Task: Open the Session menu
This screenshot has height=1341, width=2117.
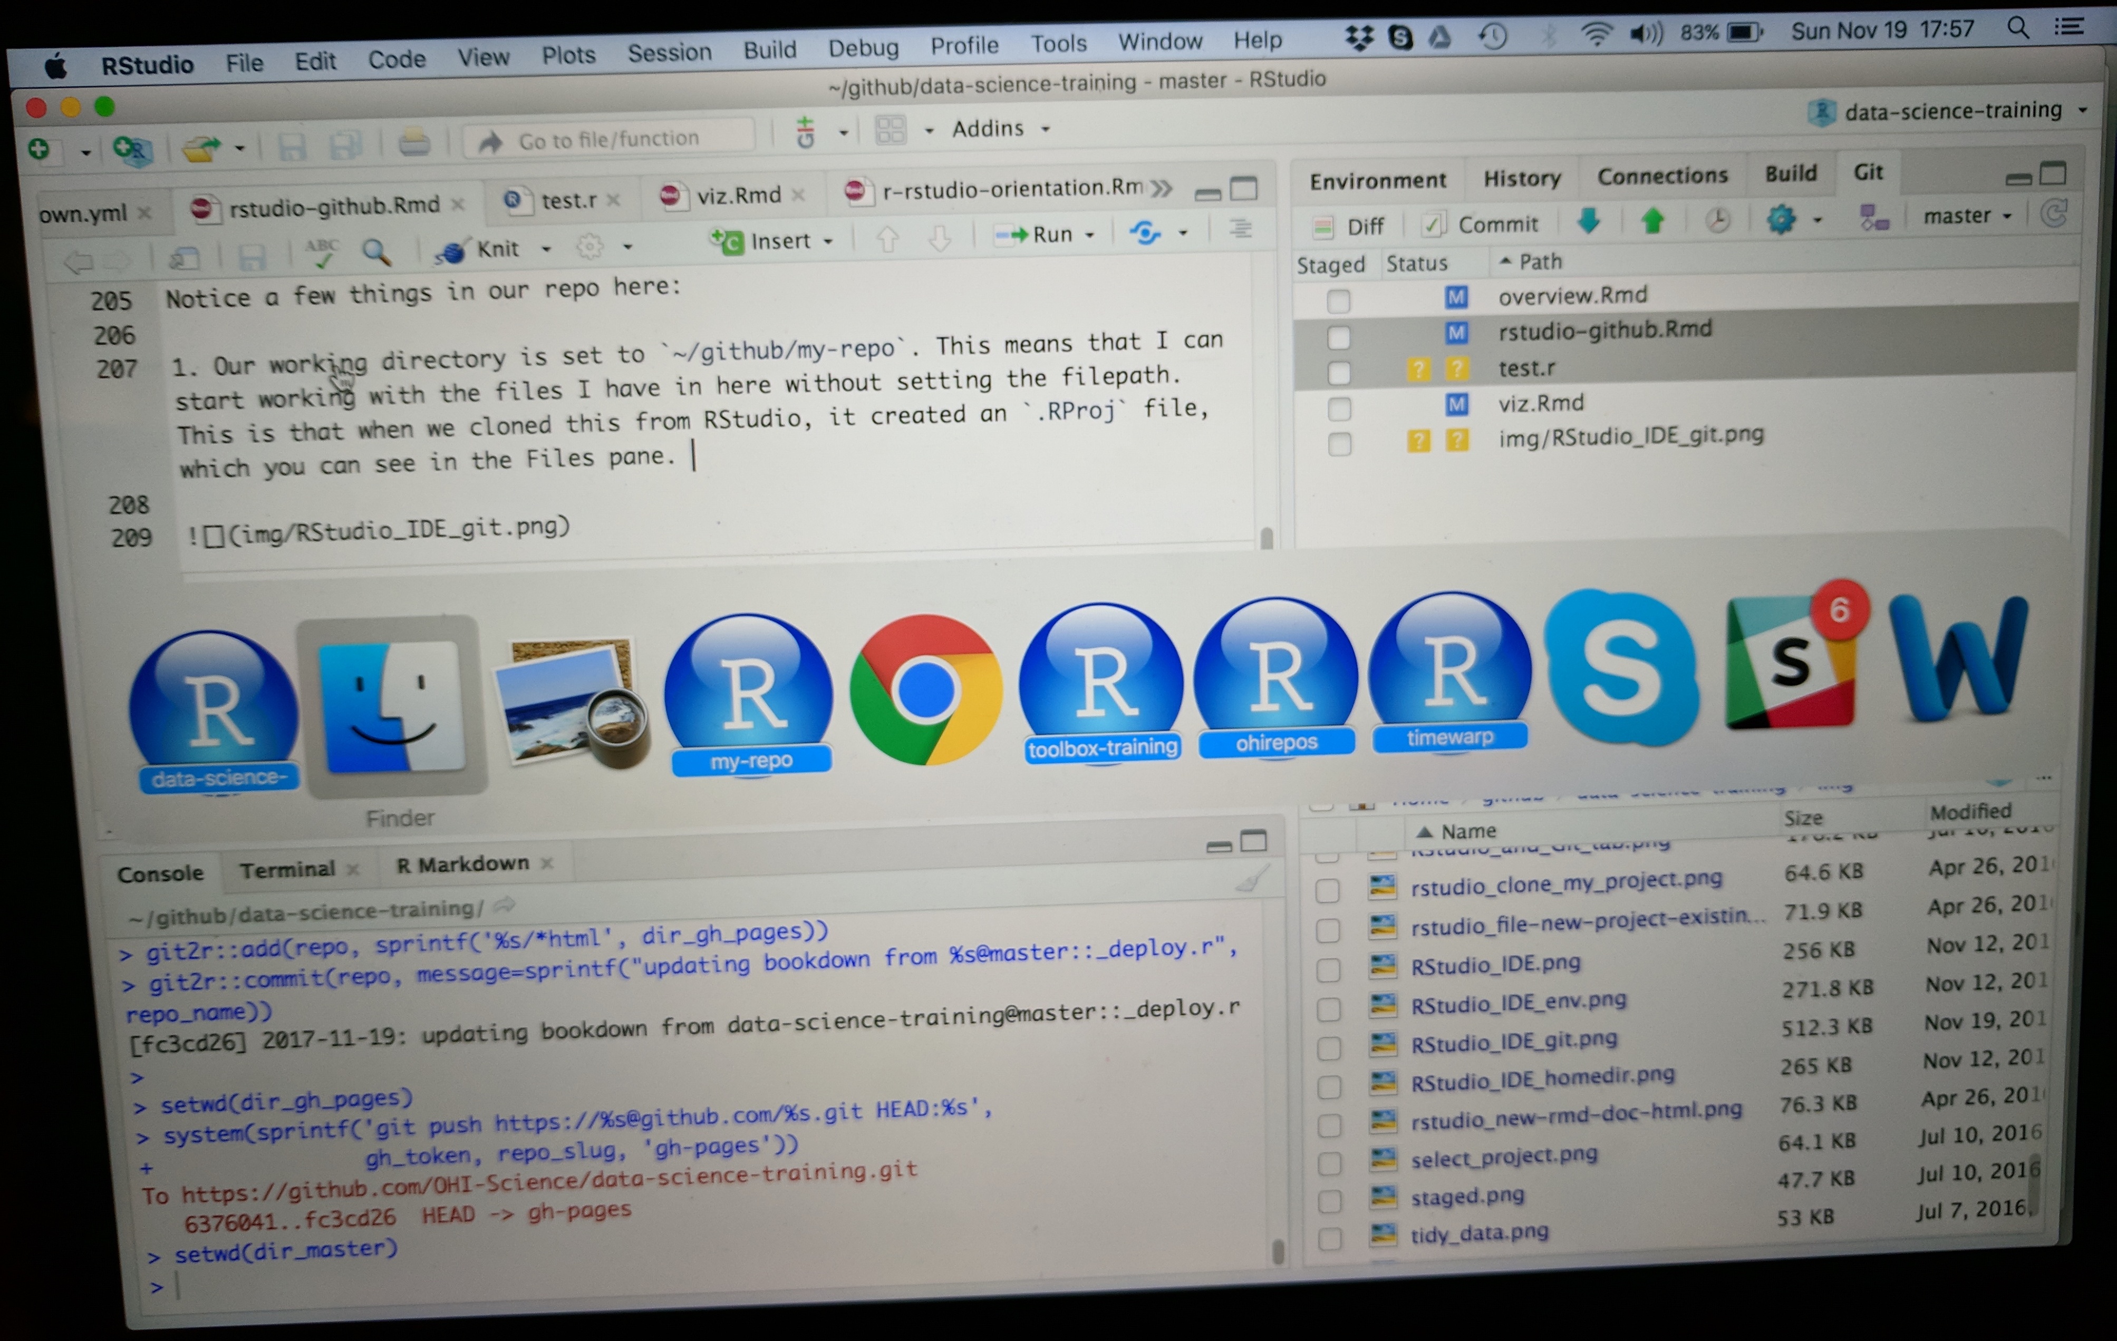Action: pyautogui.click(x=669, y=53)
